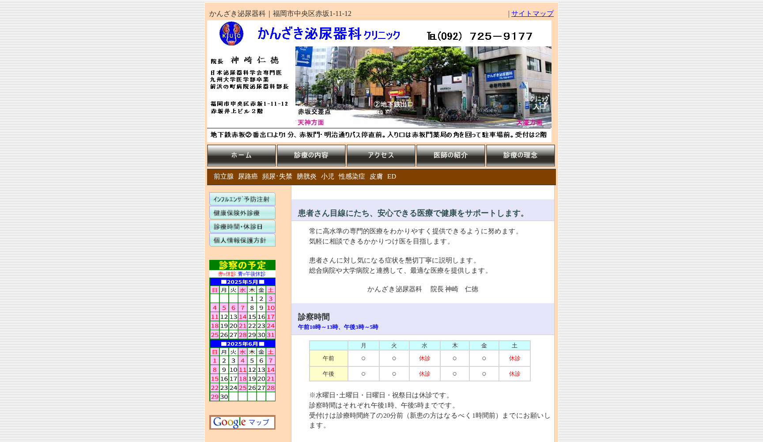Open the 健康保険外診療 page
Viewport: 763px width, 442px height.
[x=242, y=213]
